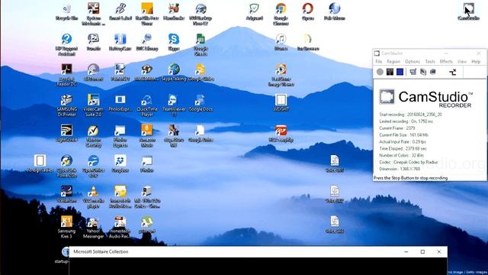488x275 pixels.
Task: Open the iTunes music note shortcut
Action: [x=281, y=42]
